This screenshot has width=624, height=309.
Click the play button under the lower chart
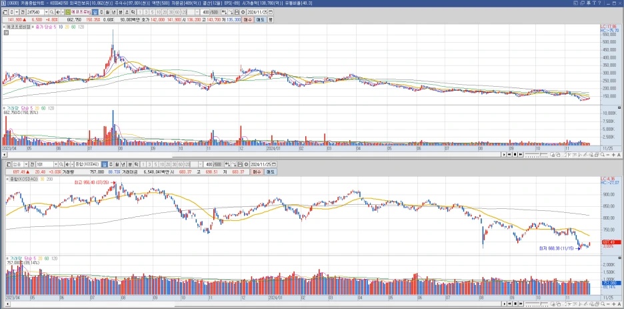coord(504,304)
